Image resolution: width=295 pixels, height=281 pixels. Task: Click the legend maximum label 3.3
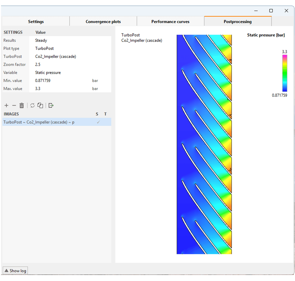(x=285, y=52)
